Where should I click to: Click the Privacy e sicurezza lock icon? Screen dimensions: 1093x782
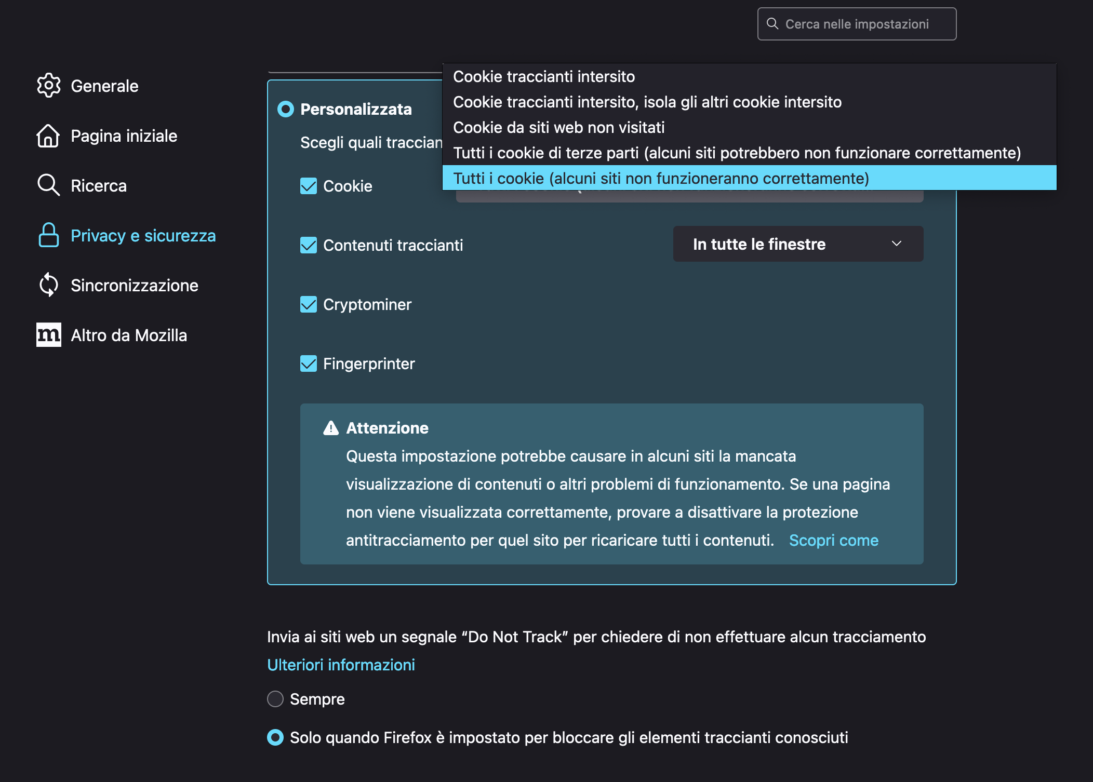pos(48,235)
